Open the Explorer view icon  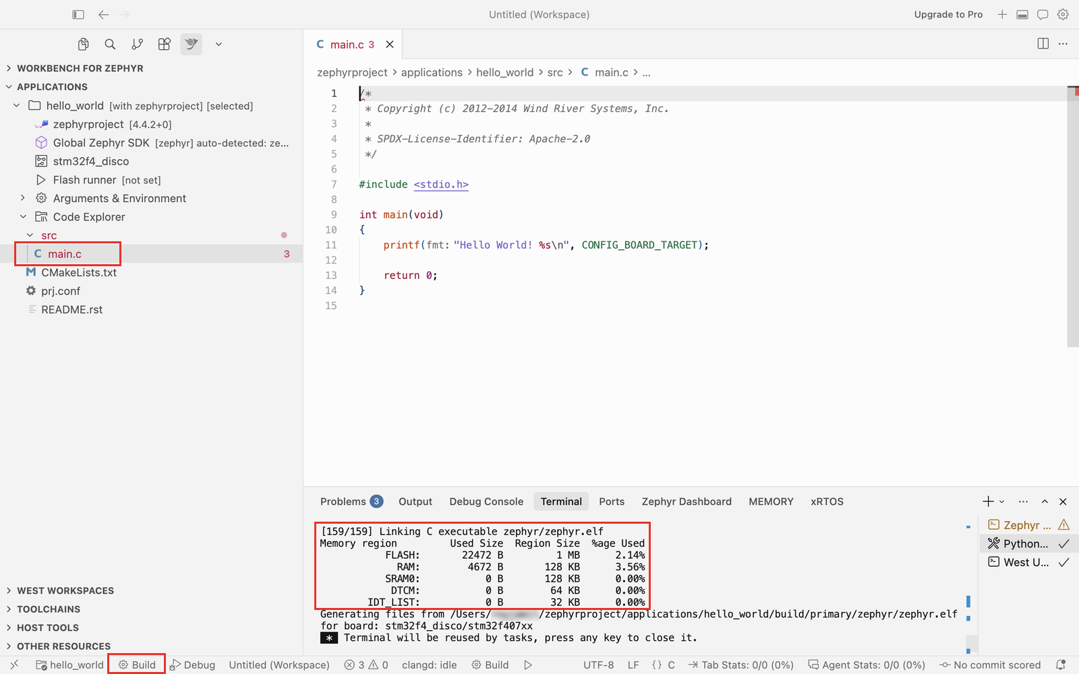pyautogui.click(x=83, y=44)
